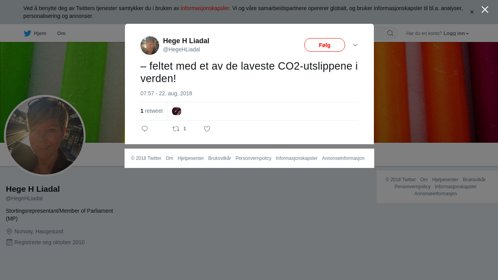
Task: Click the 1 retweet count link
Action: 152,111
